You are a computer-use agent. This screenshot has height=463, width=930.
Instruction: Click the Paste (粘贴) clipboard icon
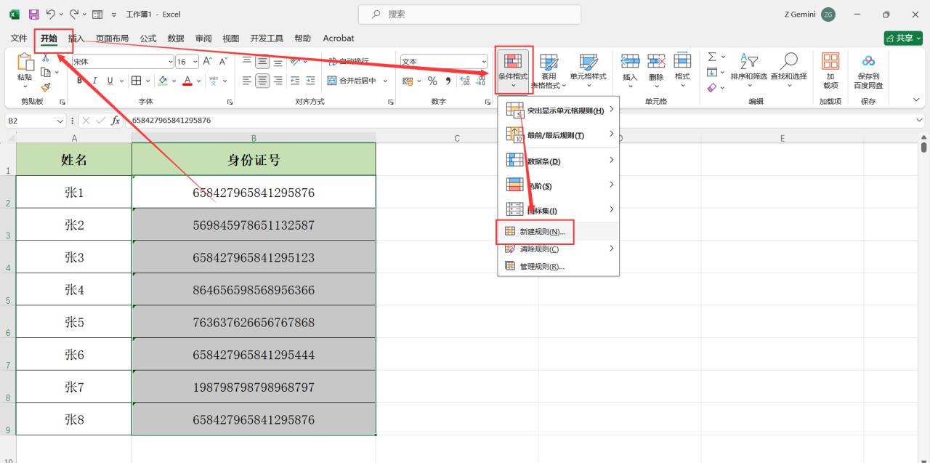click(25, 62)
